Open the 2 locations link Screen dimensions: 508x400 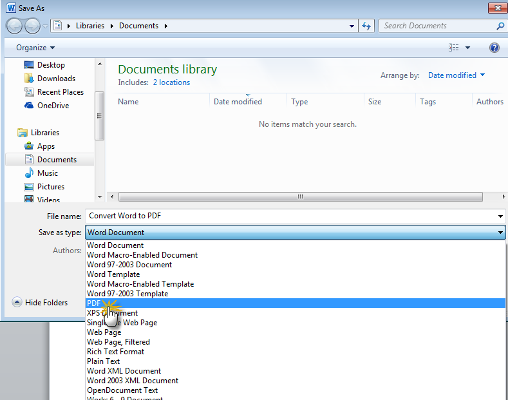click(x=171, y=82)
